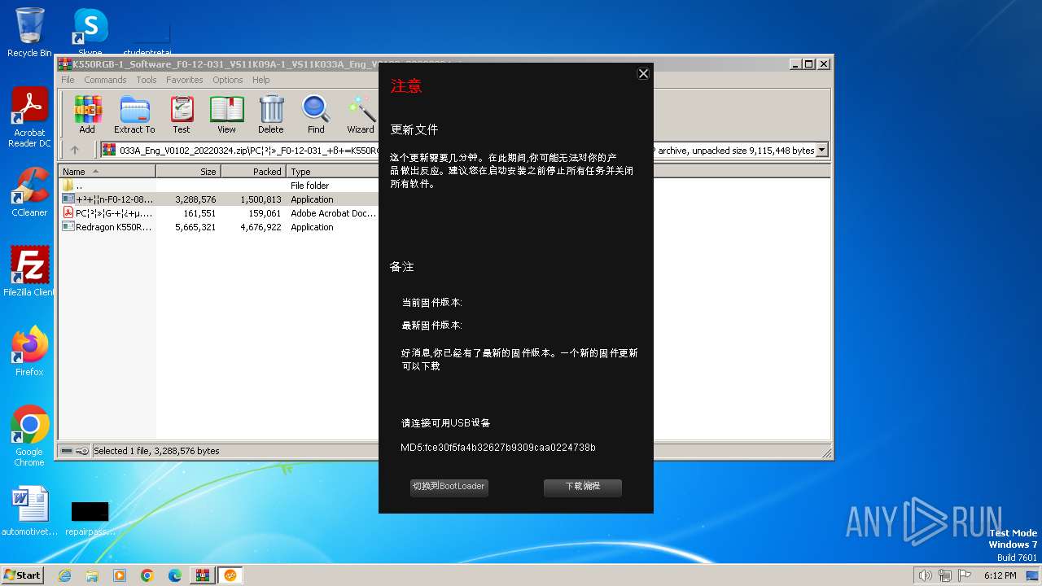
Task: Open Internet Explorer from the taskbar
Action: coord(64,575)
